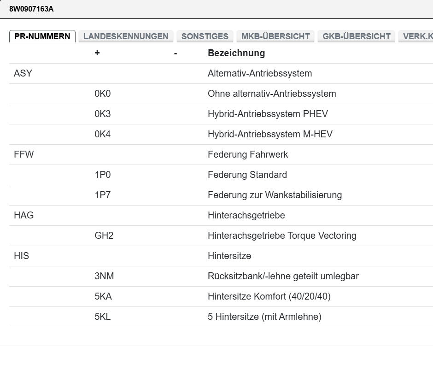Switch to the LANDESKENNUNGEN tab
433x365 pixels.
pos(126,36)
